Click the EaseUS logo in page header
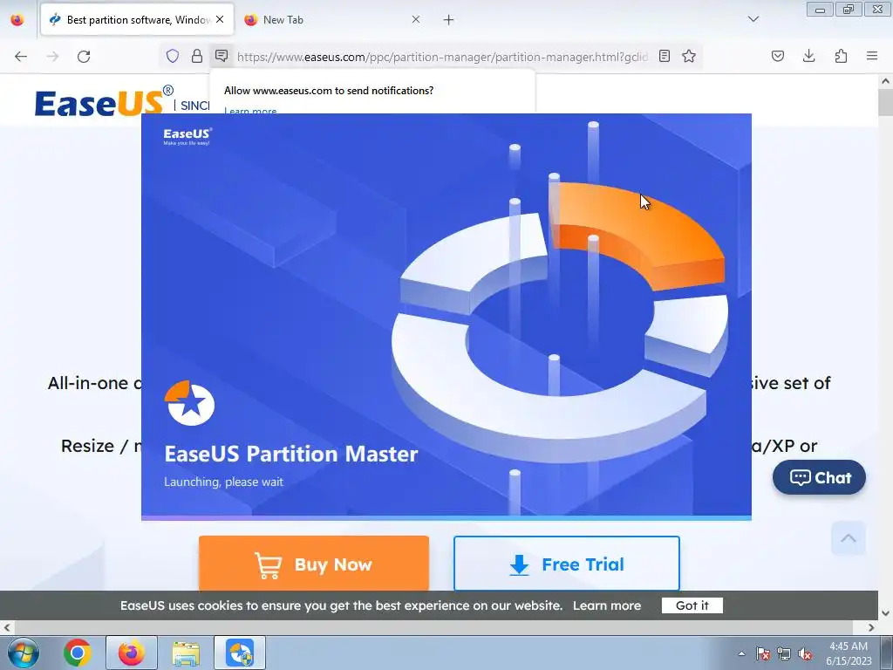 point(105,101)
